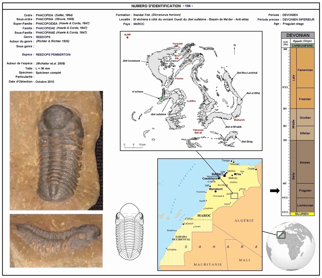Click the ALGÉRIE country label
Viewport: 322px width, 278px height.
(x=244, y=220)
